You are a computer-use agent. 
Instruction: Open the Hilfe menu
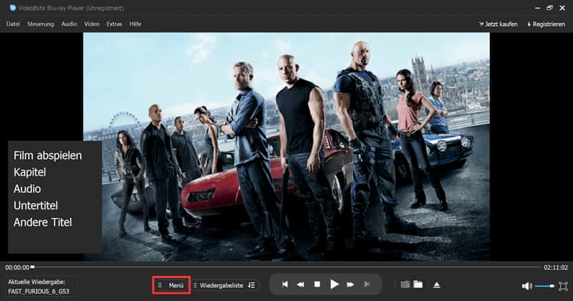pyautogui.click(x=135, y=24)
